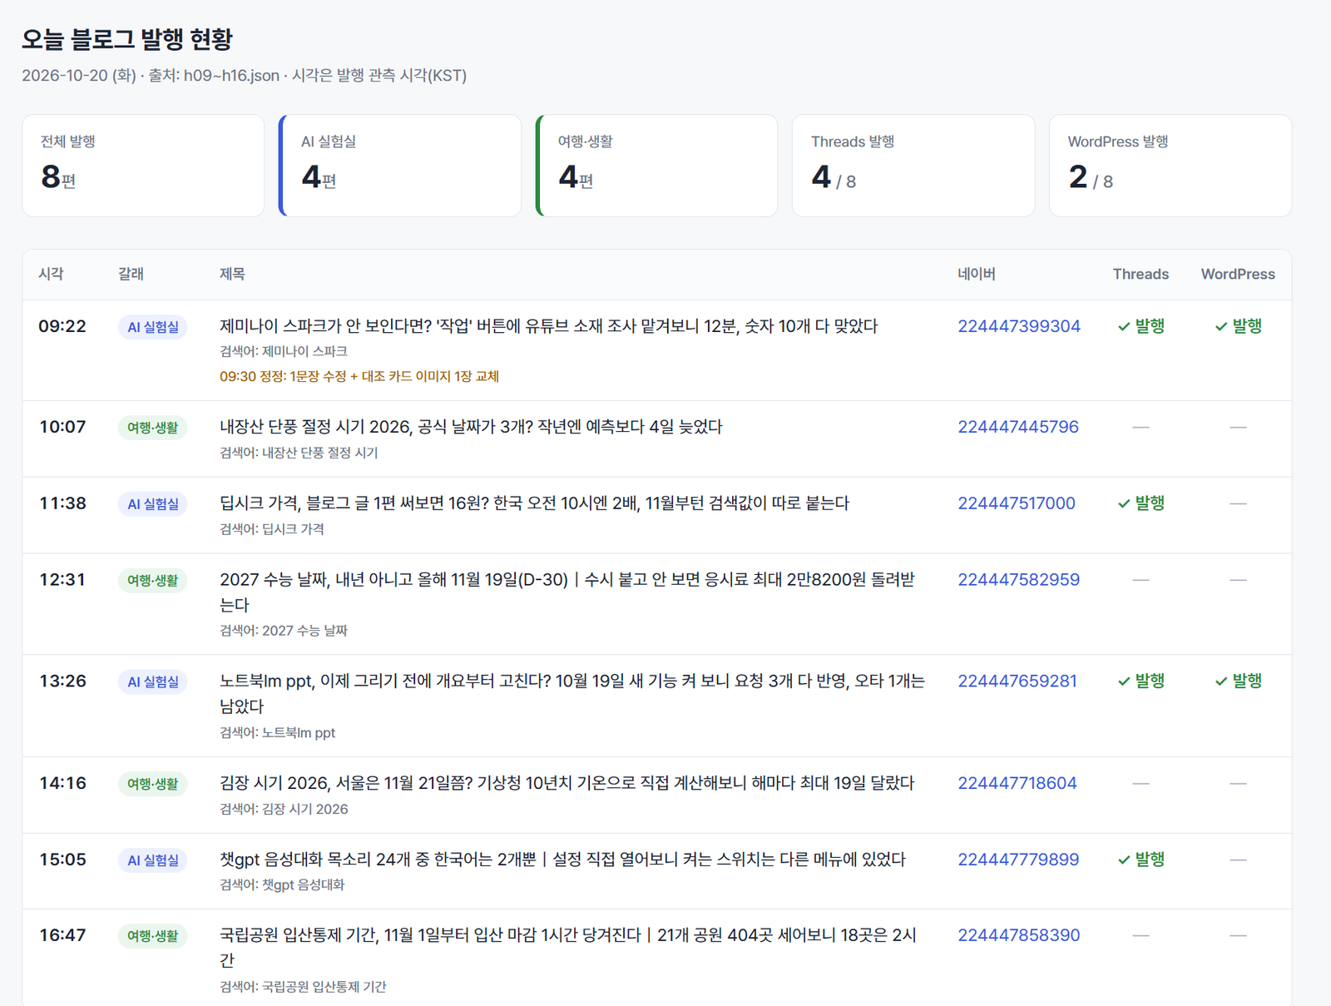Click the AI 실험실 tag in 09:22 row
Screen dimensions: 1331x1006
(153, 328)
